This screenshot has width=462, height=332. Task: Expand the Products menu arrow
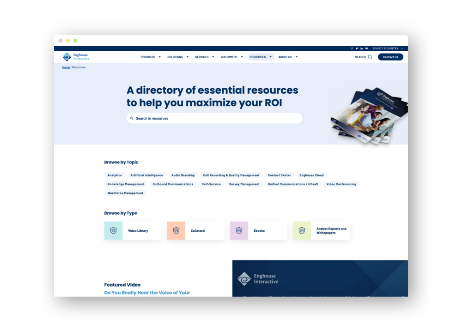pos(160,57)
